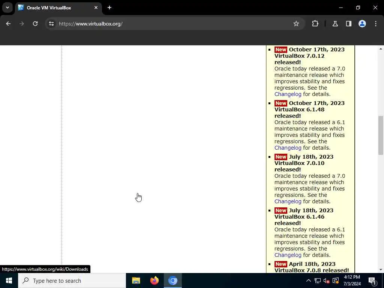This screenshot has width=384, height=288.
Task: Click the New badge beside VirtualBox 6.1.46
Action: [x=280, y=211]
